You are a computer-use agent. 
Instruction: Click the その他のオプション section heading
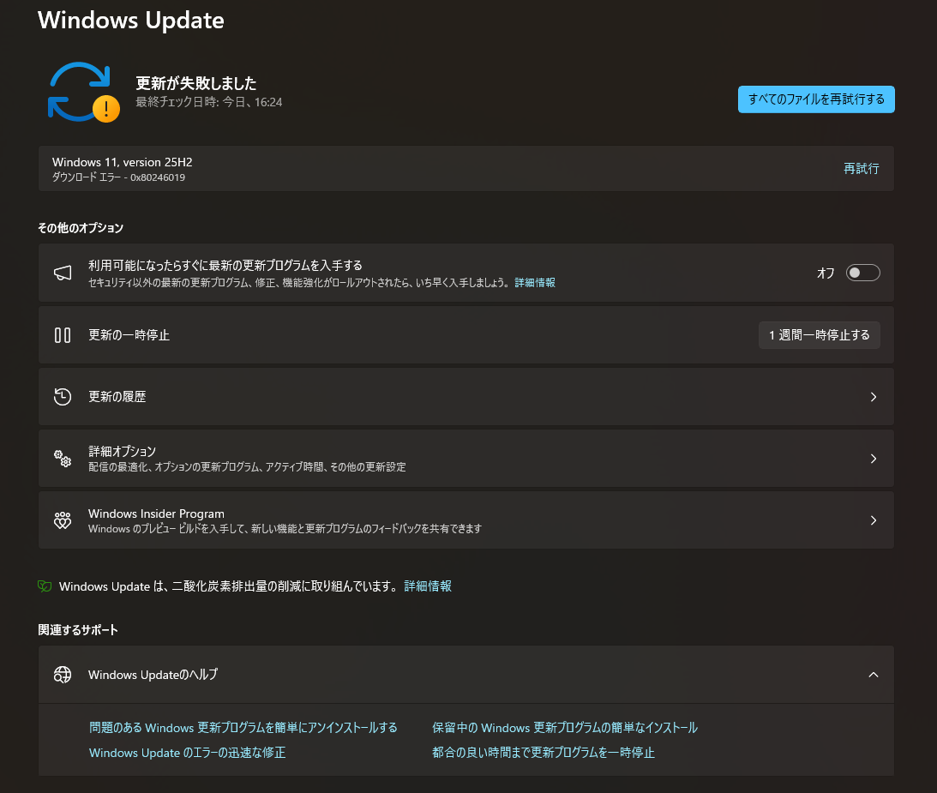81,228
